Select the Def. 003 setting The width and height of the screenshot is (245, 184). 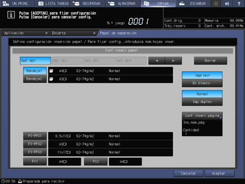(x=99, y=61)
